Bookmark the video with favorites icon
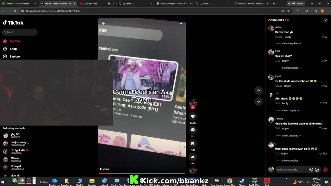The width and height of the screenshot is (331, 186). point(193,143)
